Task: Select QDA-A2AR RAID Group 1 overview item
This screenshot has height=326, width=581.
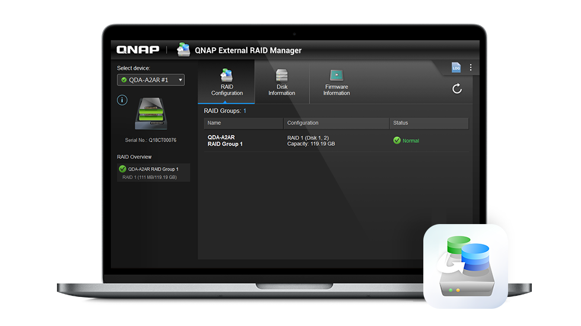Action: (154, 172)
